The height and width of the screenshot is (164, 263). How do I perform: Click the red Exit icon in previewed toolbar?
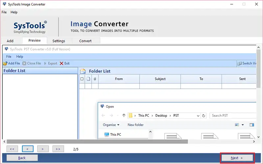[x=61, y=63]
